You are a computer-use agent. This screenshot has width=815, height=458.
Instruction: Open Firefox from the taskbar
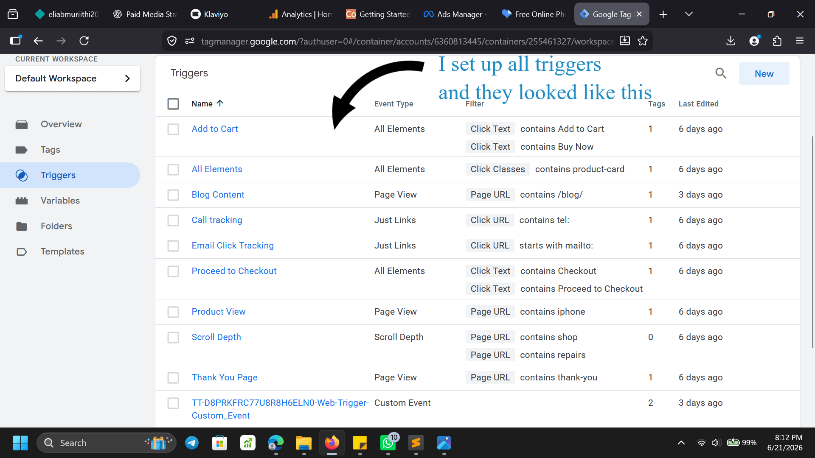tap(332, 443)
